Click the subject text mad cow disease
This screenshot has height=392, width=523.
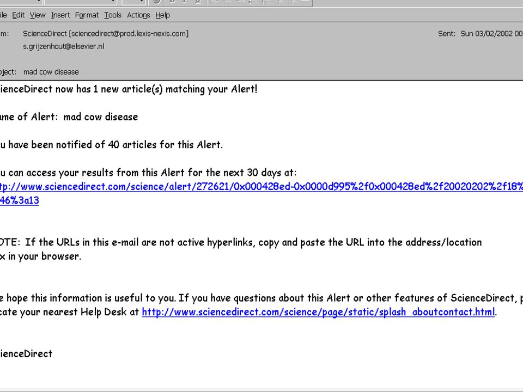pos(51,72)
